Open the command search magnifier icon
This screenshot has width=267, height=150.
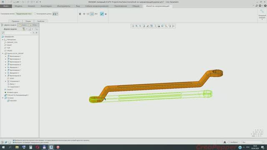point(257,6)
